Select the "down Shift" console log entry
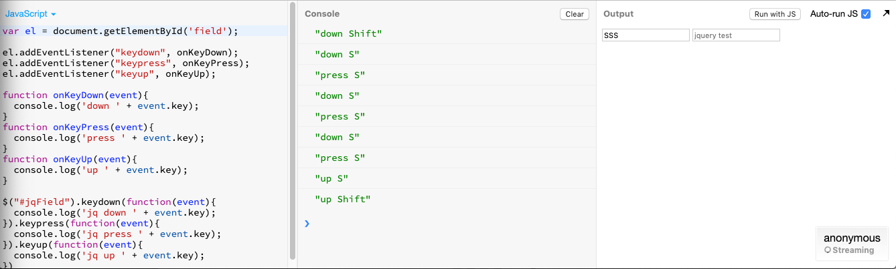Viewport: 896px width, 269px height. tap(348, 34)
